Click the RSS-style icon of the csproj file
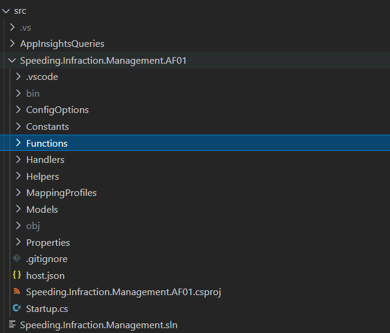The height and width of the screenshot is (333, 390). pos(16,292)
